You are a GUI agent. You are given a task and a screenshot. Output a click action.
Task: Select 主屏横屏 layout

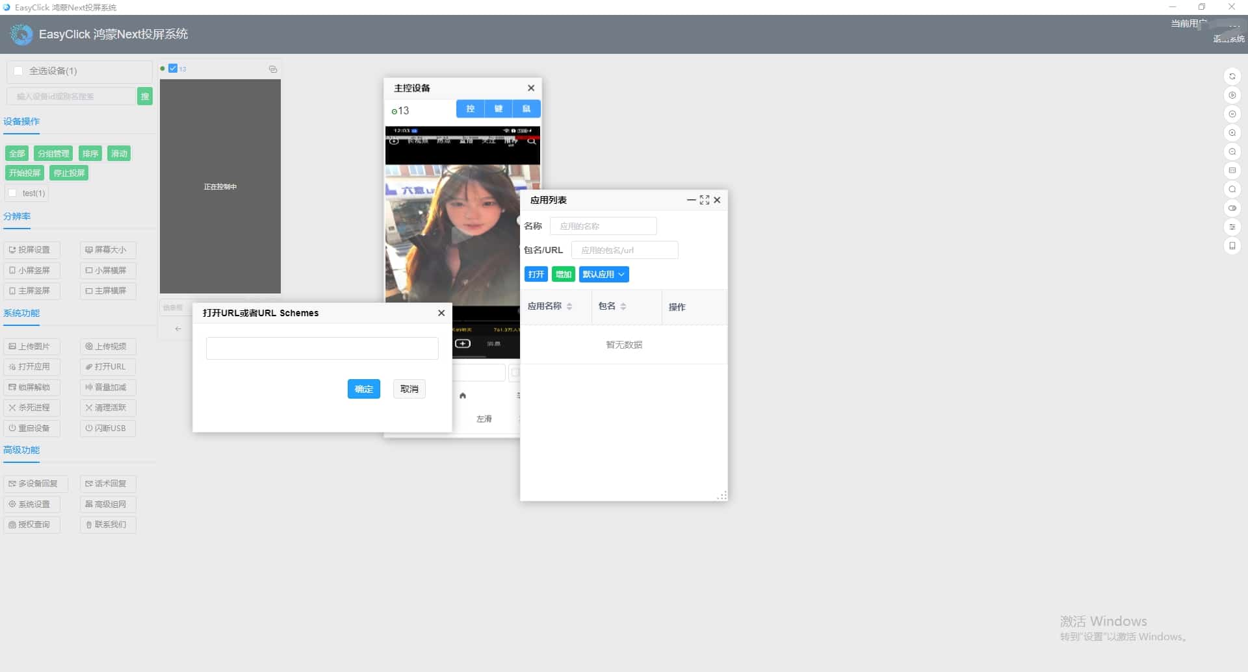[x=108, y=291]
